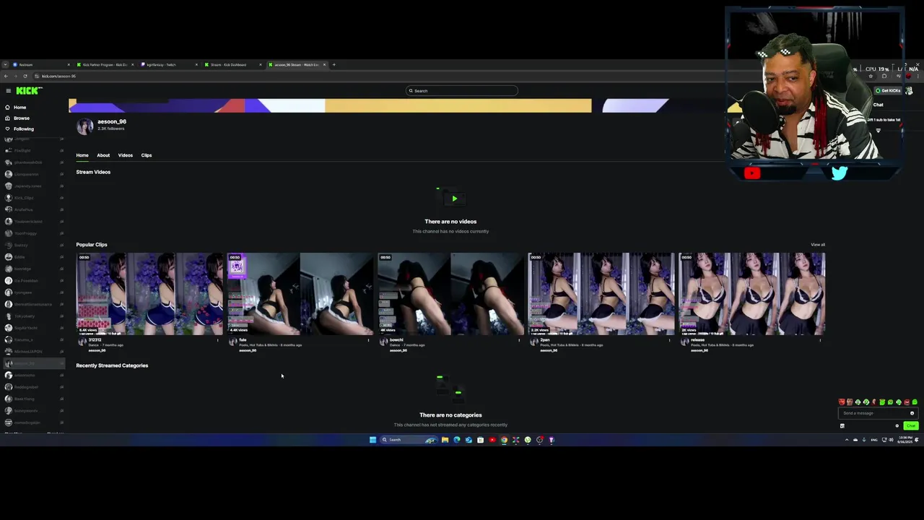924x520 pixels.
Task: Open Browse in the sidebar
Action: click(x=17, y=118)
